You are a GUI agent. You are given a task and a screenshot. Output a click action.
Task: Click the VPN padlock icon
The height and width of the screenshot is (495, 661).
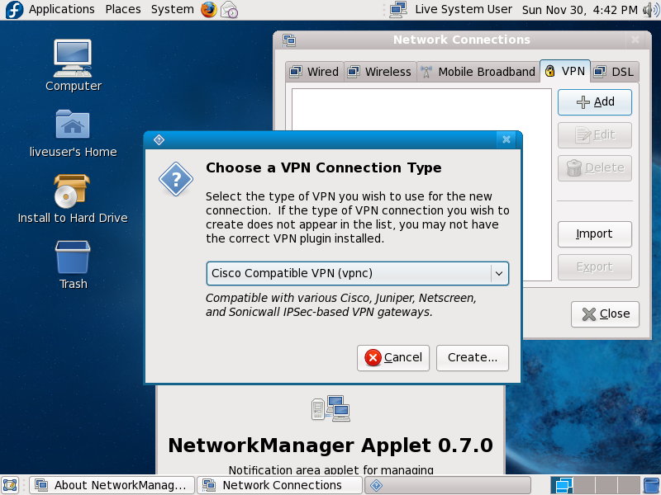click(549, 71)
